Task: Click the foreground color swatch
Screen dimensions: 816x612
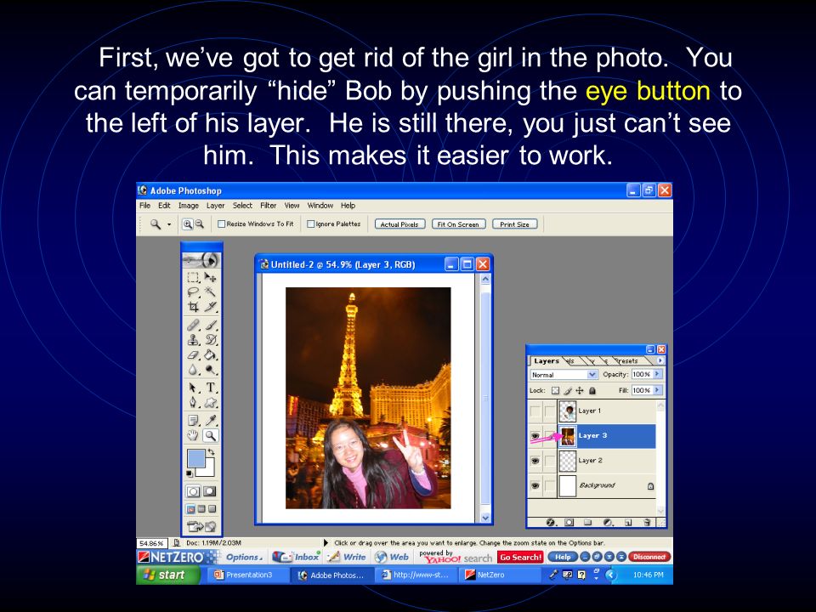Action: tap(196, 459)
